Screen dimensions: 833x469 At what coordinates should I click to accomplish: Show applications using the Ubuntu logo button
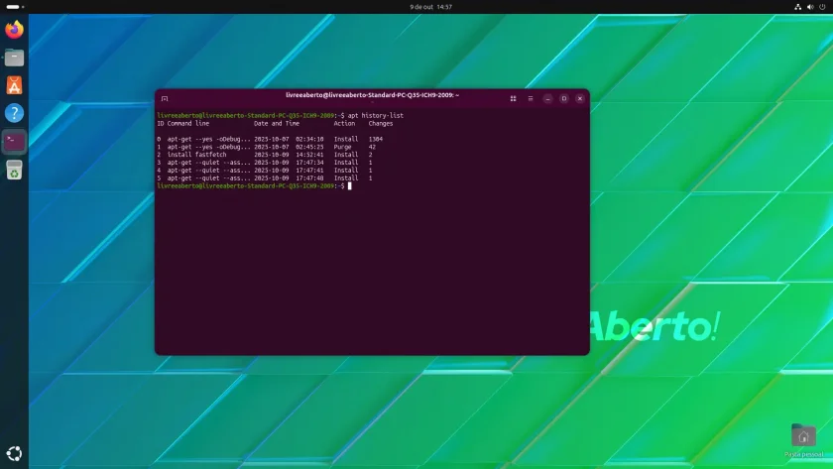pyautogui.click(x=14, y=453)
